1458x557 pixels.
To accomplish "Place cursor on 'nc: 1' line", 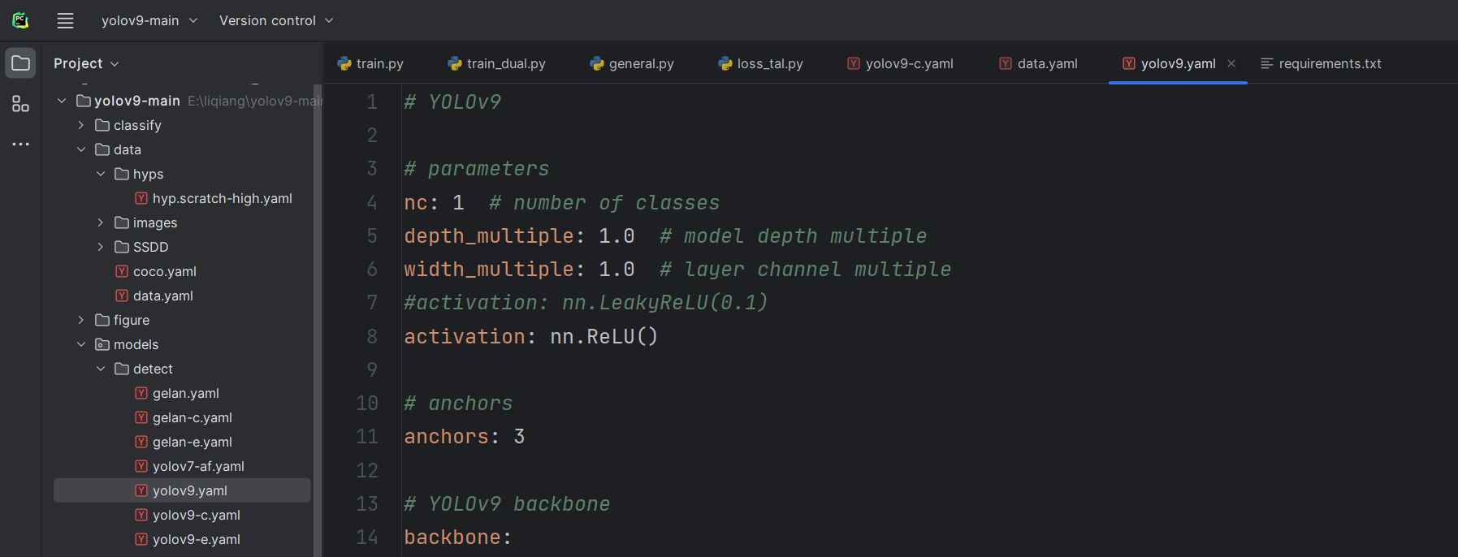I will tap(435, 202).
